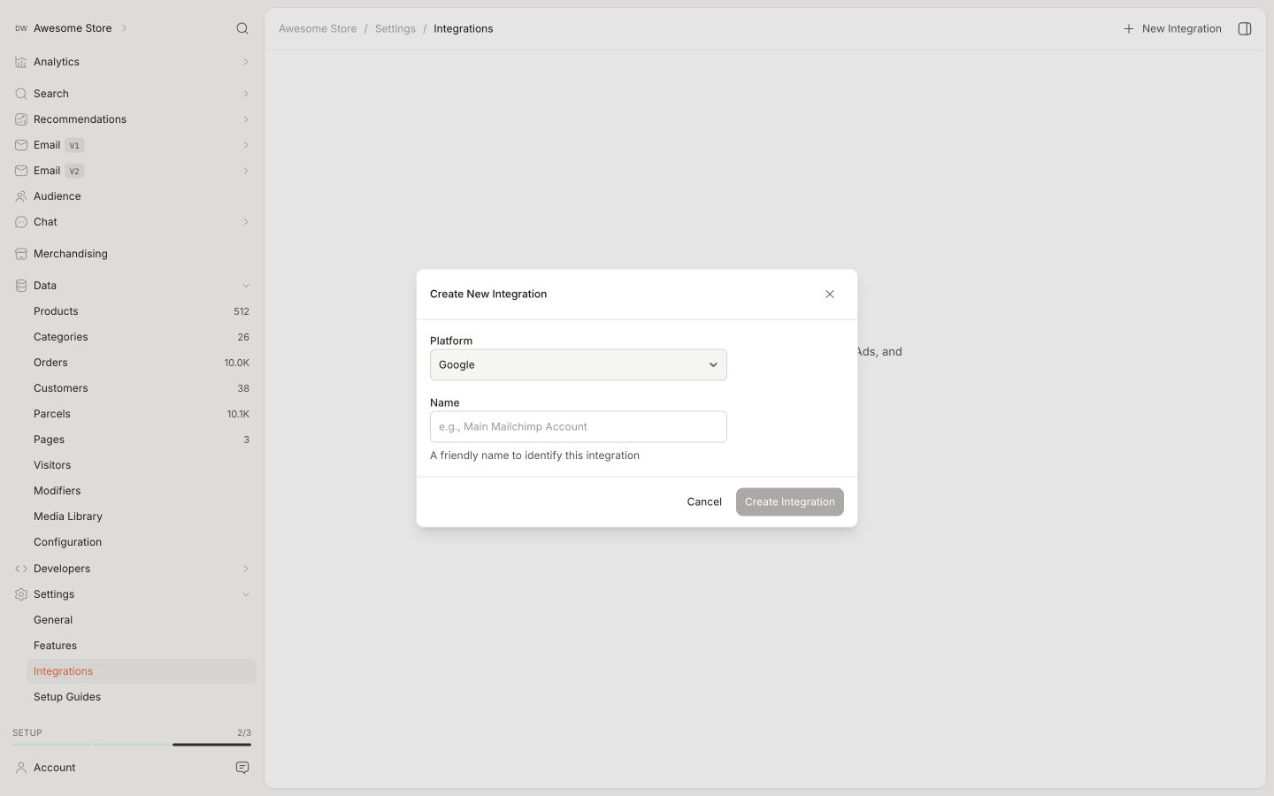Go to Settings breadcrumb link
Viewport: 1274px width, 796px height.
[395, 28]
